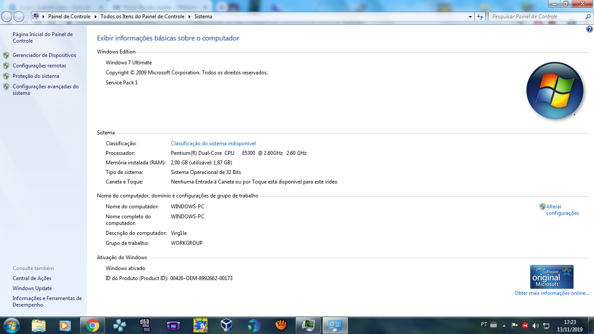594x334 pixels.
Task: Click the network connection icon in tray
Action: click(x=547, y=325)
